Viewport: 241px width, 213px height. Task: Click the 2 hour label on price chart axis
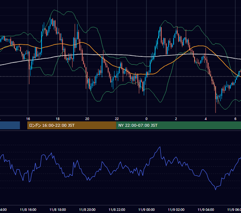[x=176, y=119]
